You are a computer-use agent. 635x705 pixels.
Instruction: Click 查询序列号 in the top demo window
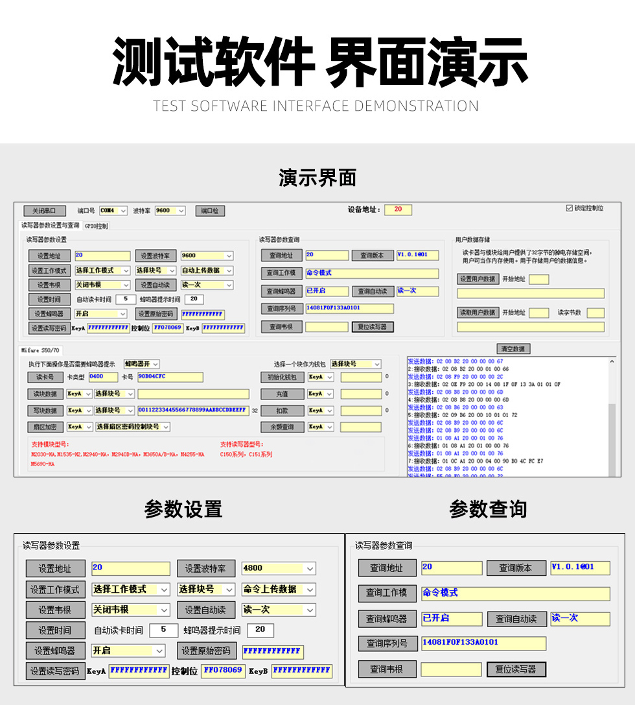pos(281,309)
